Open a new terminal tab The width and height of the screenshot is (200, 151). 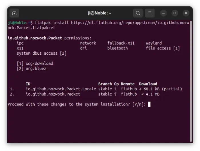click(x=14, y=13)
